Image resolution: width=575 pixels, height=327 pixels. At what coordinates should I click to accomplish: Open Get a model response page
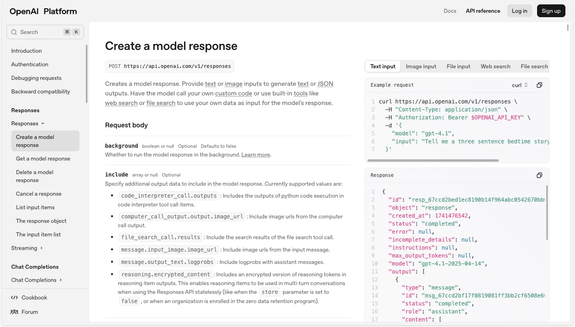click(43, 159)
